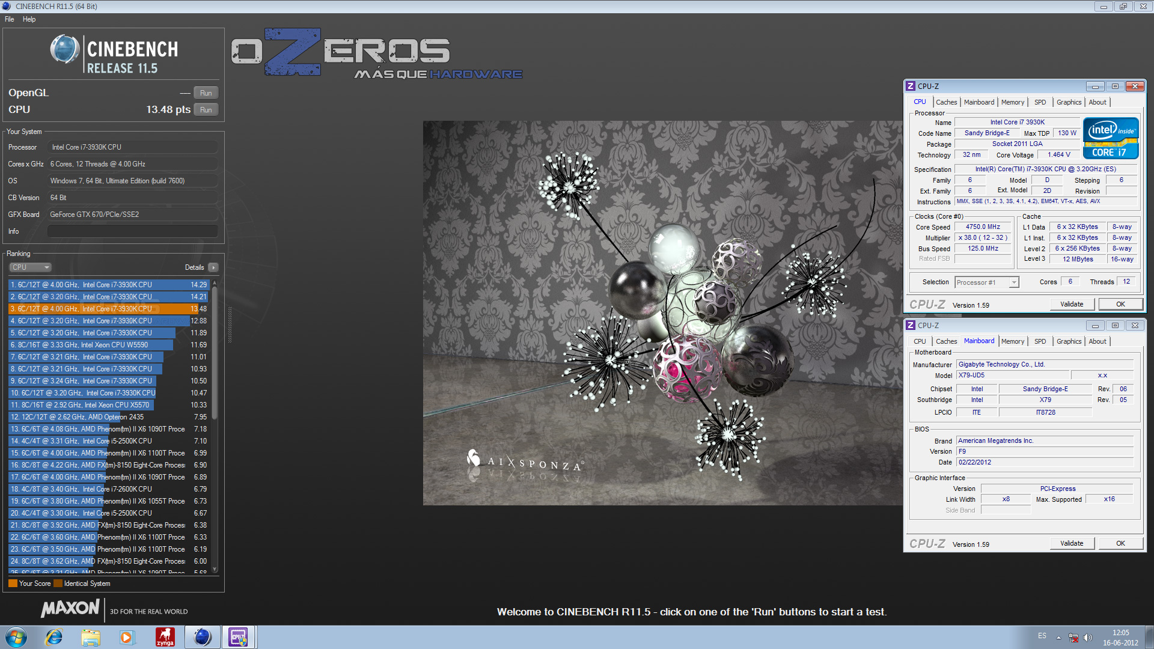Click the X79-UD5 model field in CPU-Z
Screen dimensions: 1154x649
click(x=1013, y=376)
